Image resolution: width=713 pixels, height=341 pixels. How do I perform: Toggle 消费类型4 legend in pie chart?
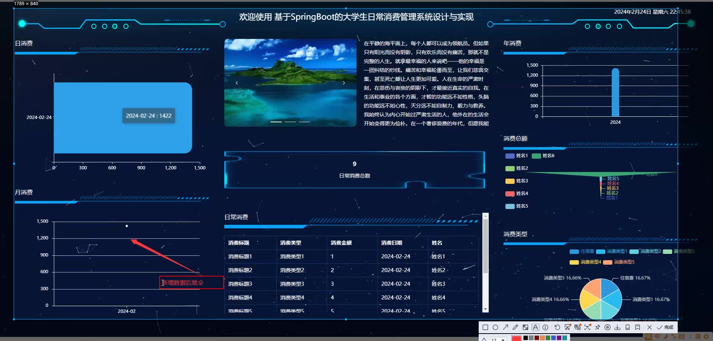[585, 262]
